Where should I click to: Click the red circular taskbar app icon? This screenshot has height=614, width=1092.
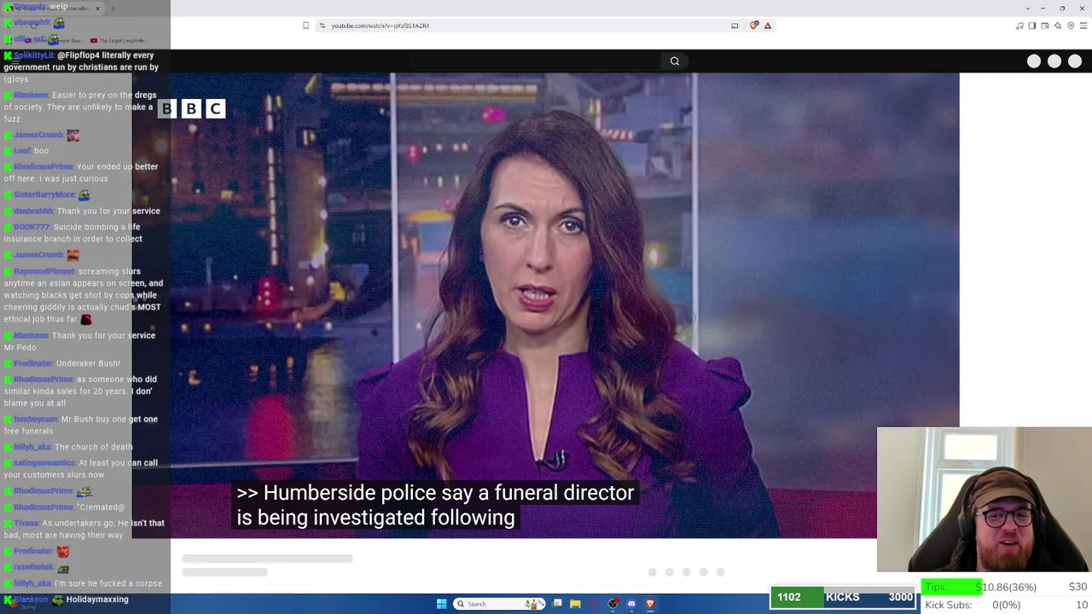594,604
